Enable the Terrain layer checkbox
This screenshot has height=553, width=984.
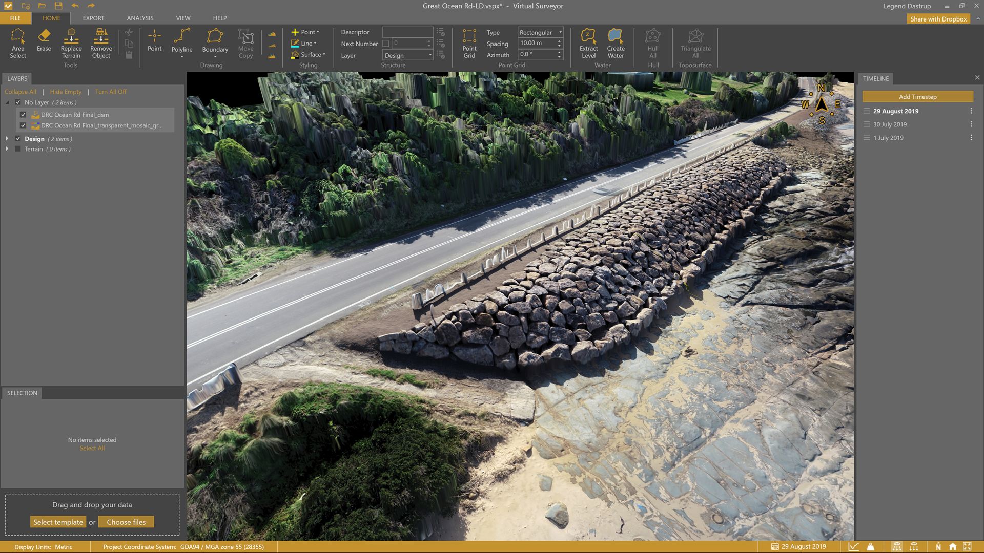[18, 149]
